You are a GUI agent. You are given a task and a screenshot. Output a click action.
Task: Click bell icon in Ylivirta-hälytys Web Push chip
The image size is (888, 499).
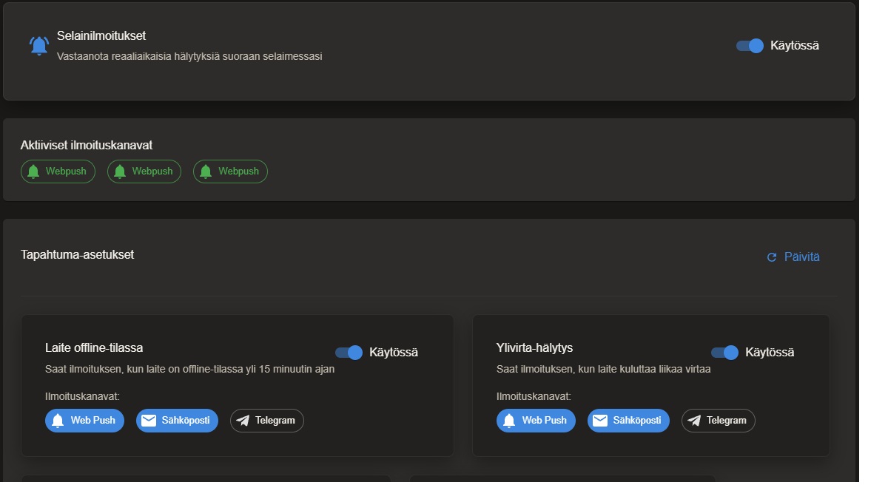(509, 421)
